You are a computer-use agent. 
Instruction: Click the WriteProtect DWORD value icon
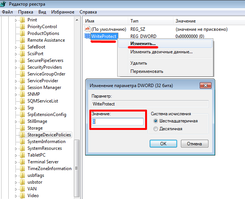point(87,36)
